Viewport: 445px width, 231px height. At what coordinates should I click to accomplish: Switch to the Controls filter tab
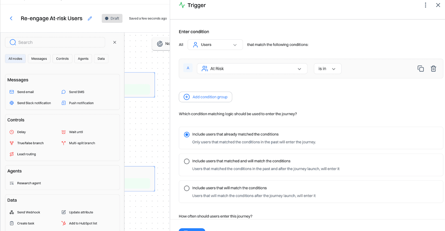click(x=62, y=59)
